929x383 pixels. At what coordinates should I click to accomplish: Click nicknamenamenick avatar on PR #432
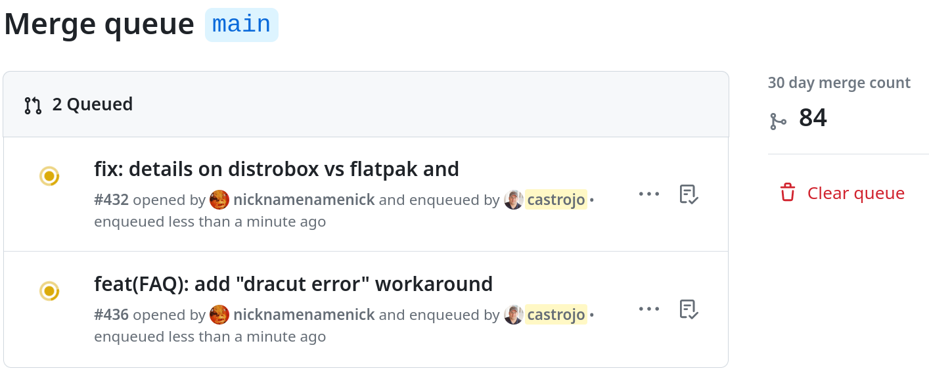click(x=219, y=200)
